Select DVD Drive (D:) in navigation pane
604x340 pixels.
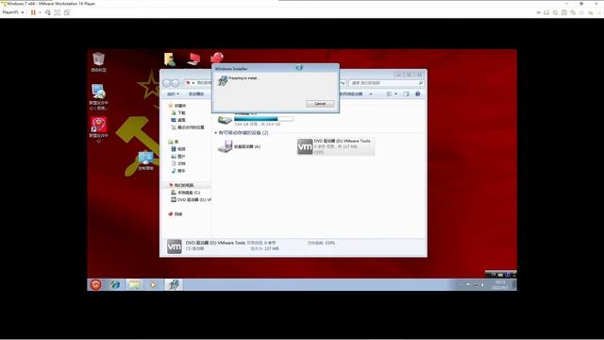tap(191, 199)
